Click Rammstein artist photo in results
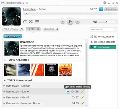 coord(12,48)
